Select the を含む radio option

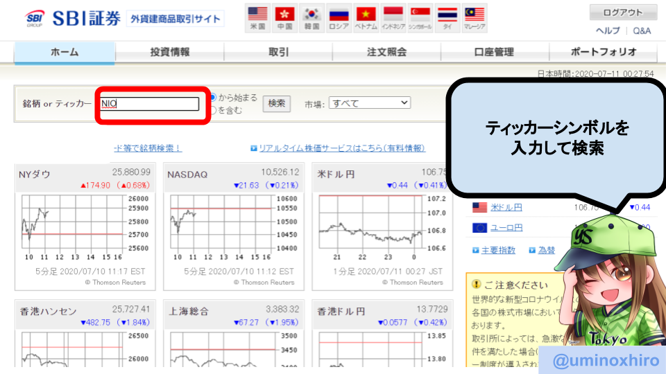pyautogui.click(x=213, y=110)
